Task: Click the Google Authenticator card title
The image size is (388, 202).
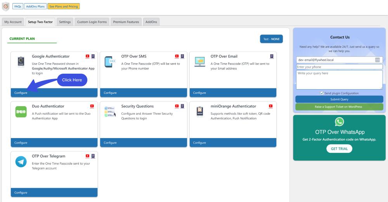Action: 51,56
